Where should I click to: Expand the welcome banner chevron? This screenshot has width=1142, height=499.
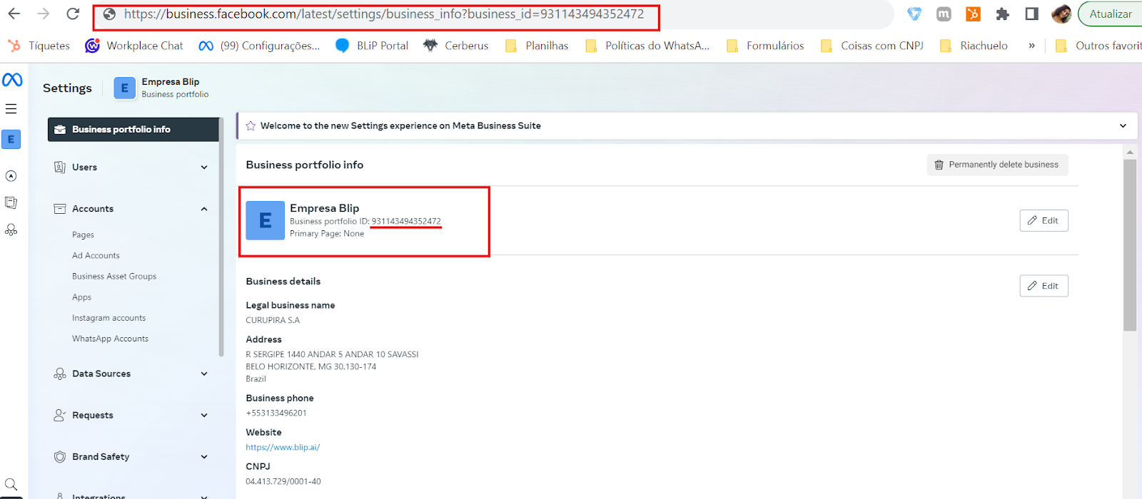click(1123, 125)
